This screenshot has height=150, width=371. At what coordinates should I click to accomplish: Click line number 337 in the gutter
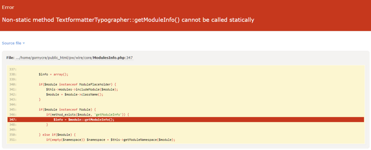coord(13,69)
